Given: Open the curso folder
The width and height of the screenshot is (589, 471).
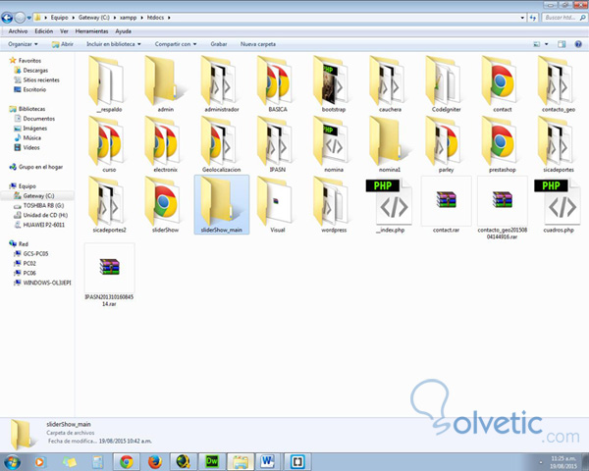Looking at the screenshot, I should pyautogui.click(x=109, y=144).
